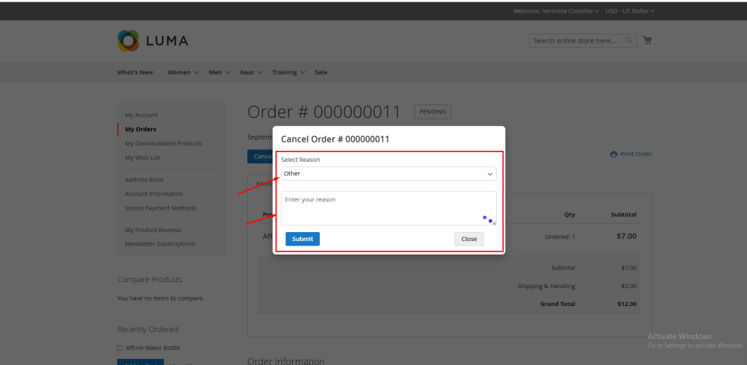Screen dimensions: 747x365
Task: Click the Shipping & Handling label
Action: tap(547, 287)
